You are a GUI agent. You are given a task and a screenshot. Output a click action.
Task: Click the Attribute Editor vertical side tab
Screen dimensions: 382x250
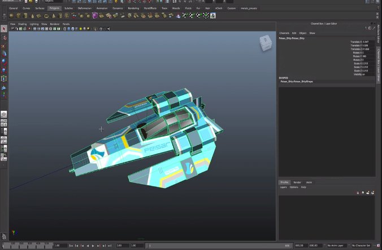click(x=379, y=34)
